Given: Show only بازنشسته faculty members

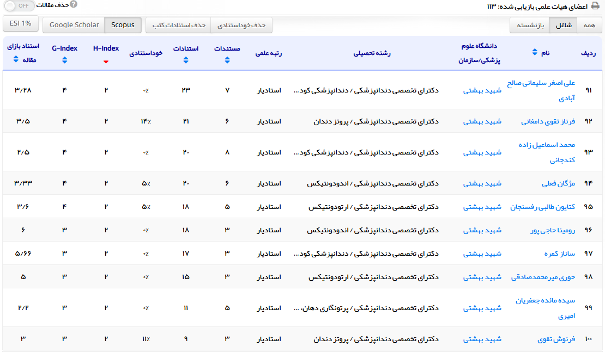Looking at the screenshot, I should (529, 25).
